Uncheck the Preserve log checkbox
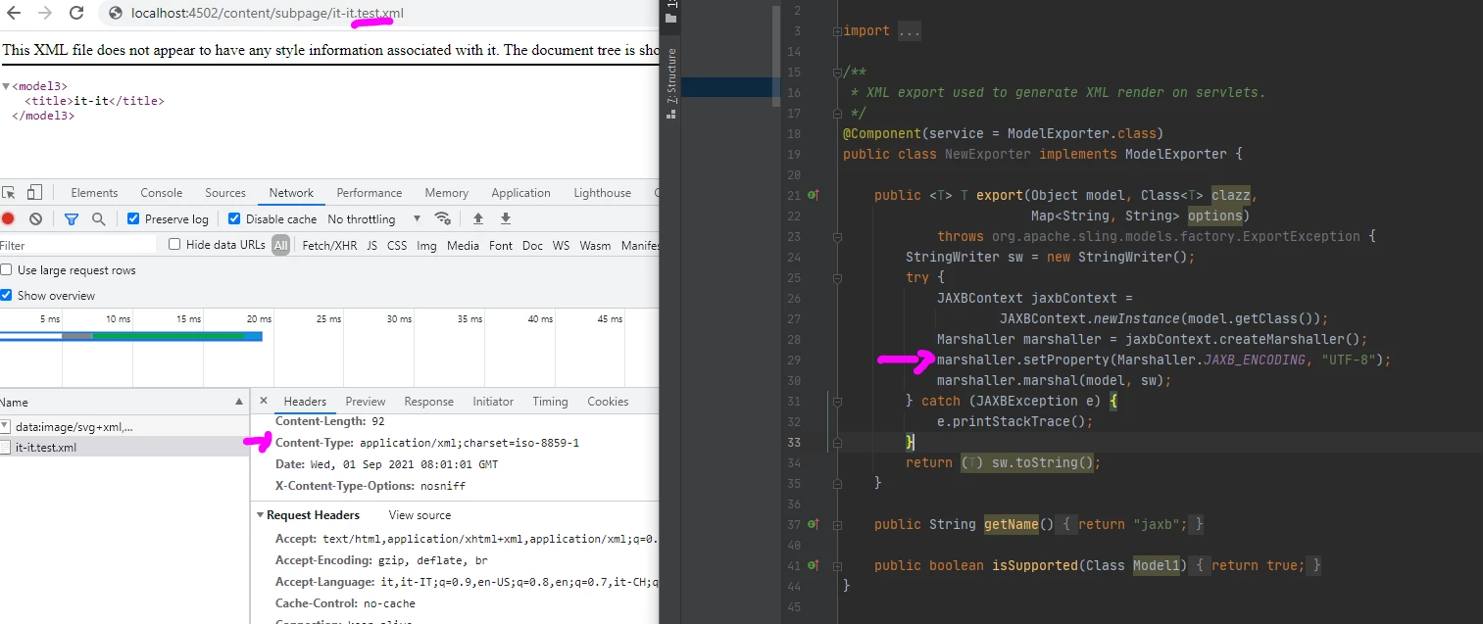Image resolution: width=1483 pixels, height=624 pixels. pos(134,219)
